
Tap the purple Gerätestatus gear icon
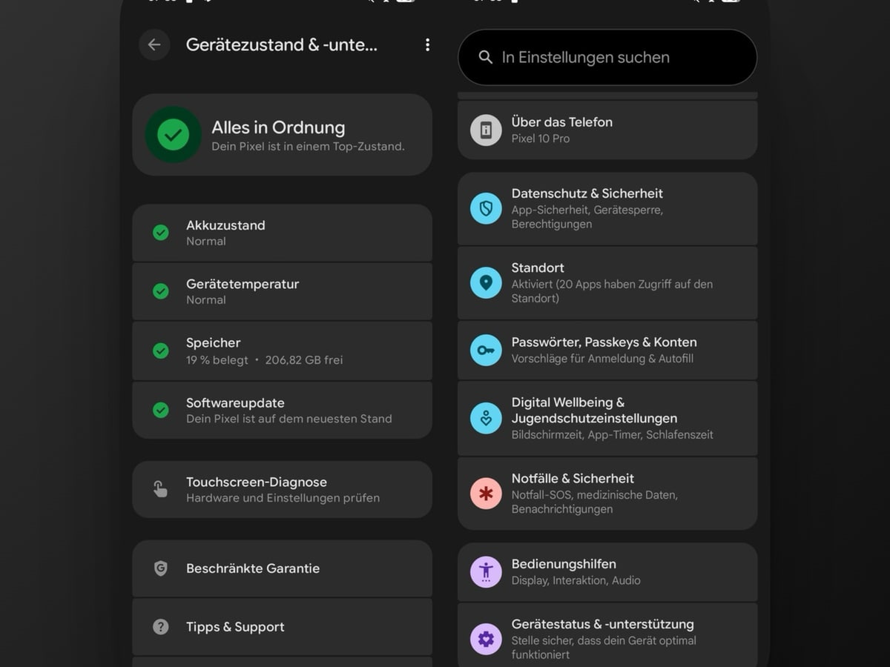pos(486,639)
